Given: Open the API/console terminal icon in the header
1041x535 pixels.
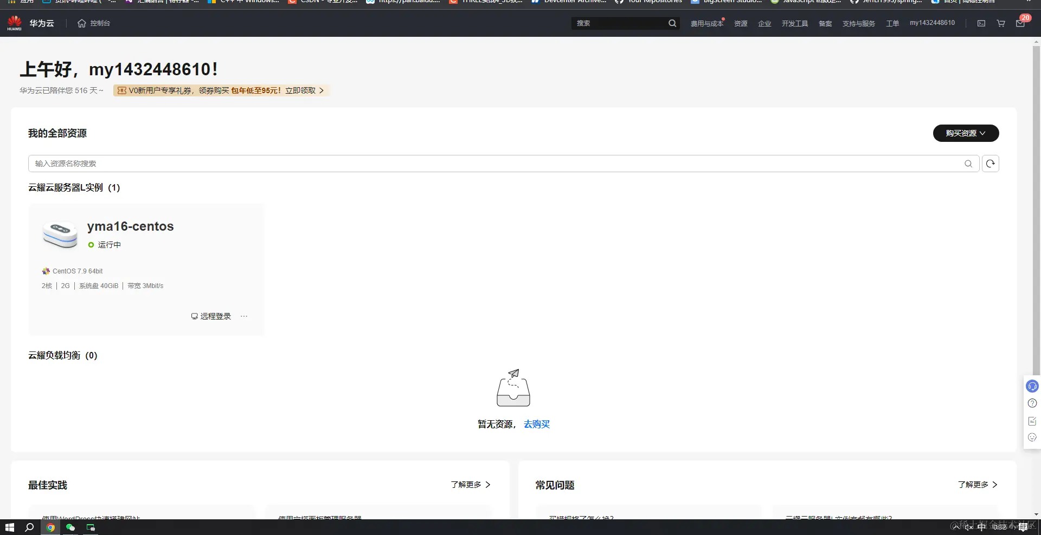Looking at the screenshot, I should 981,23.
